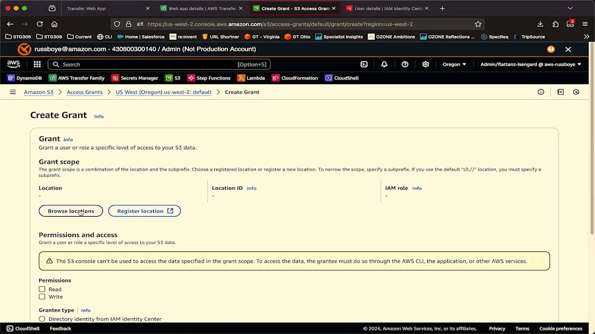Bookmark this page with star icon

(478, 24)
